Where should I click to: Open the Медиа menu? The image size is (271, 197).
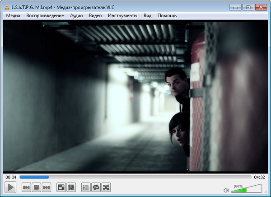tap(13, 15)
